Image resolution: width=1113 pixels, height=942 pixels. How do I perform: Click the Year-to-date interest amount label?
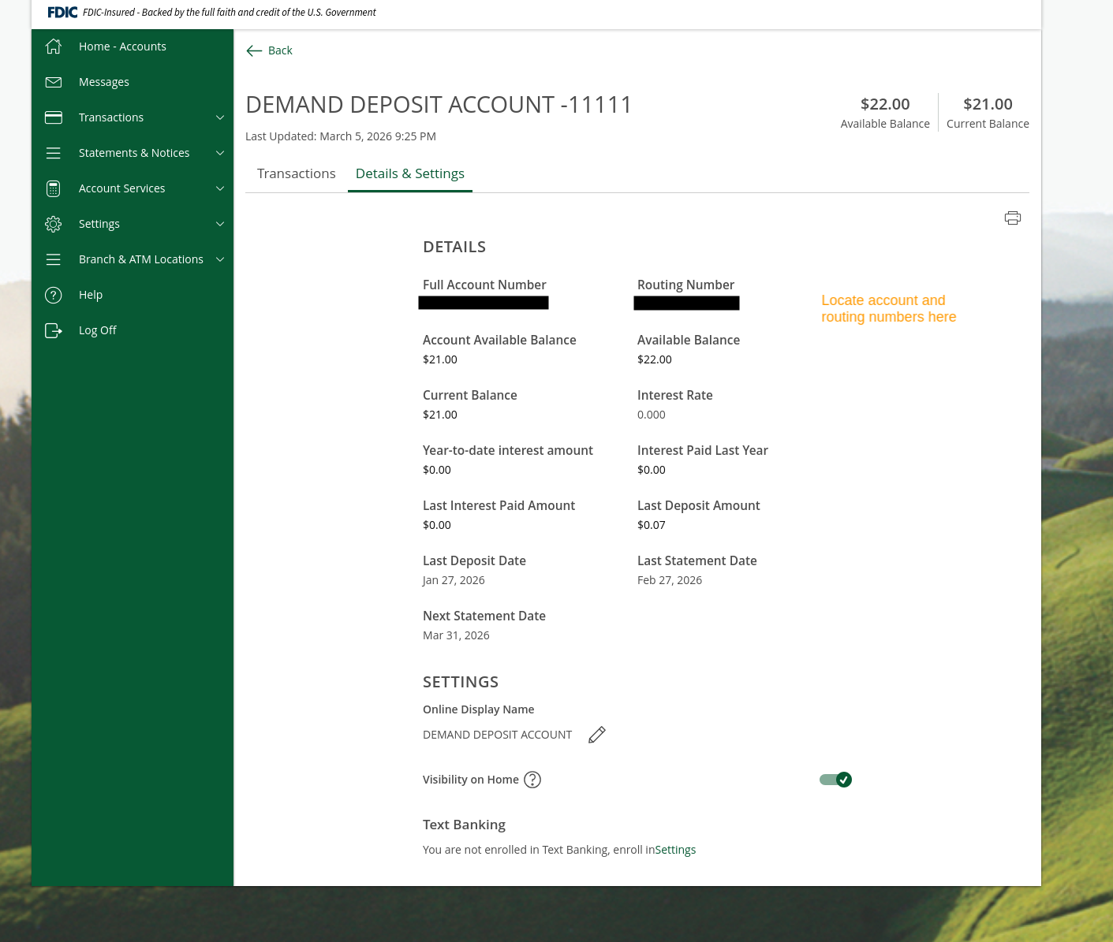[508, 450]
